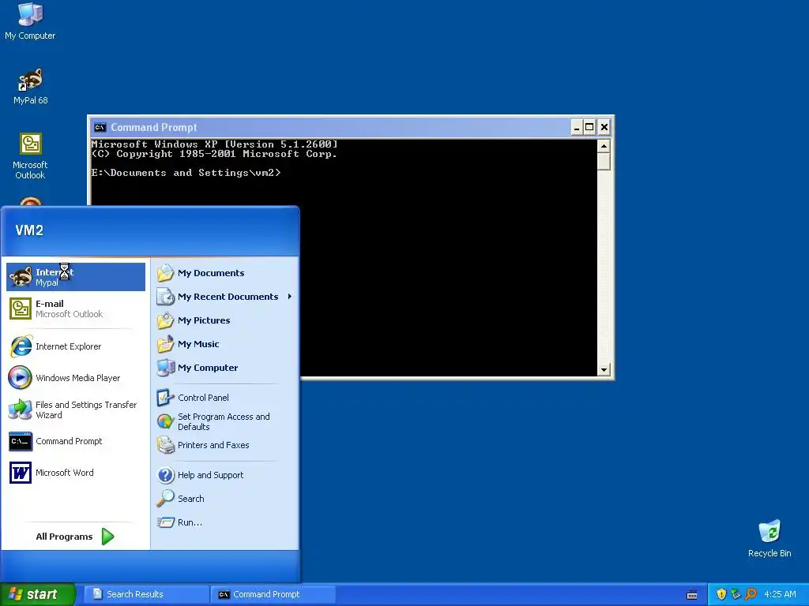Click the VM2 user name header
This screenshot has height=606, width=809.
[x=29, y=230]
